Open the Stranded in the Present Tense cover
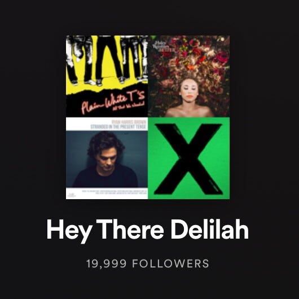This screenshot has height=299, width=299. (107, 159)
